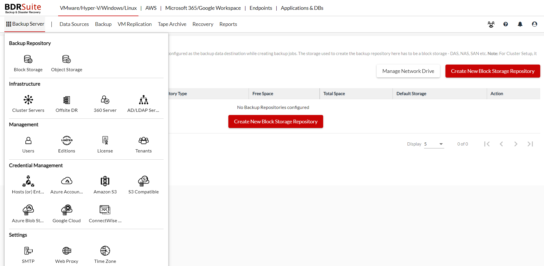
Task: Open Web Proxy settings icon
Action: 66,251
